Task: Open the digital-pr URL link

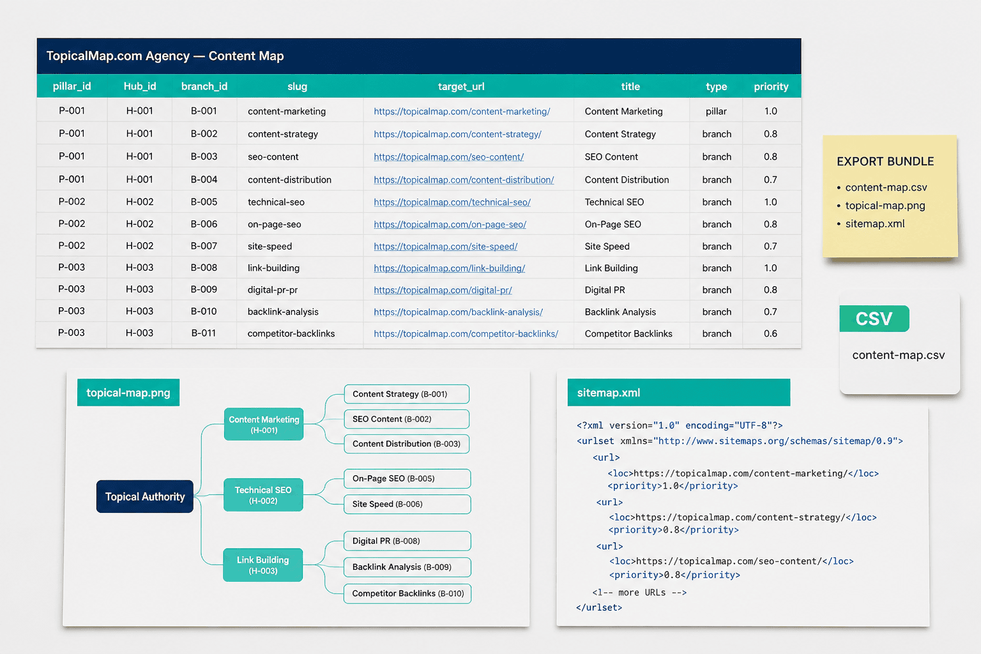Action: click(x=443, y=290)
